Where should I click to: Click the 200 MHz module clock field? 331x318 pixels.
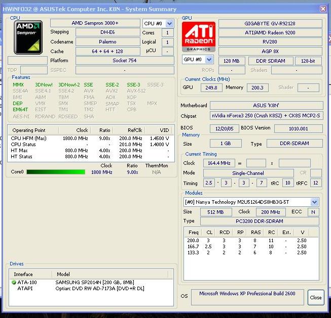[271, 212]
